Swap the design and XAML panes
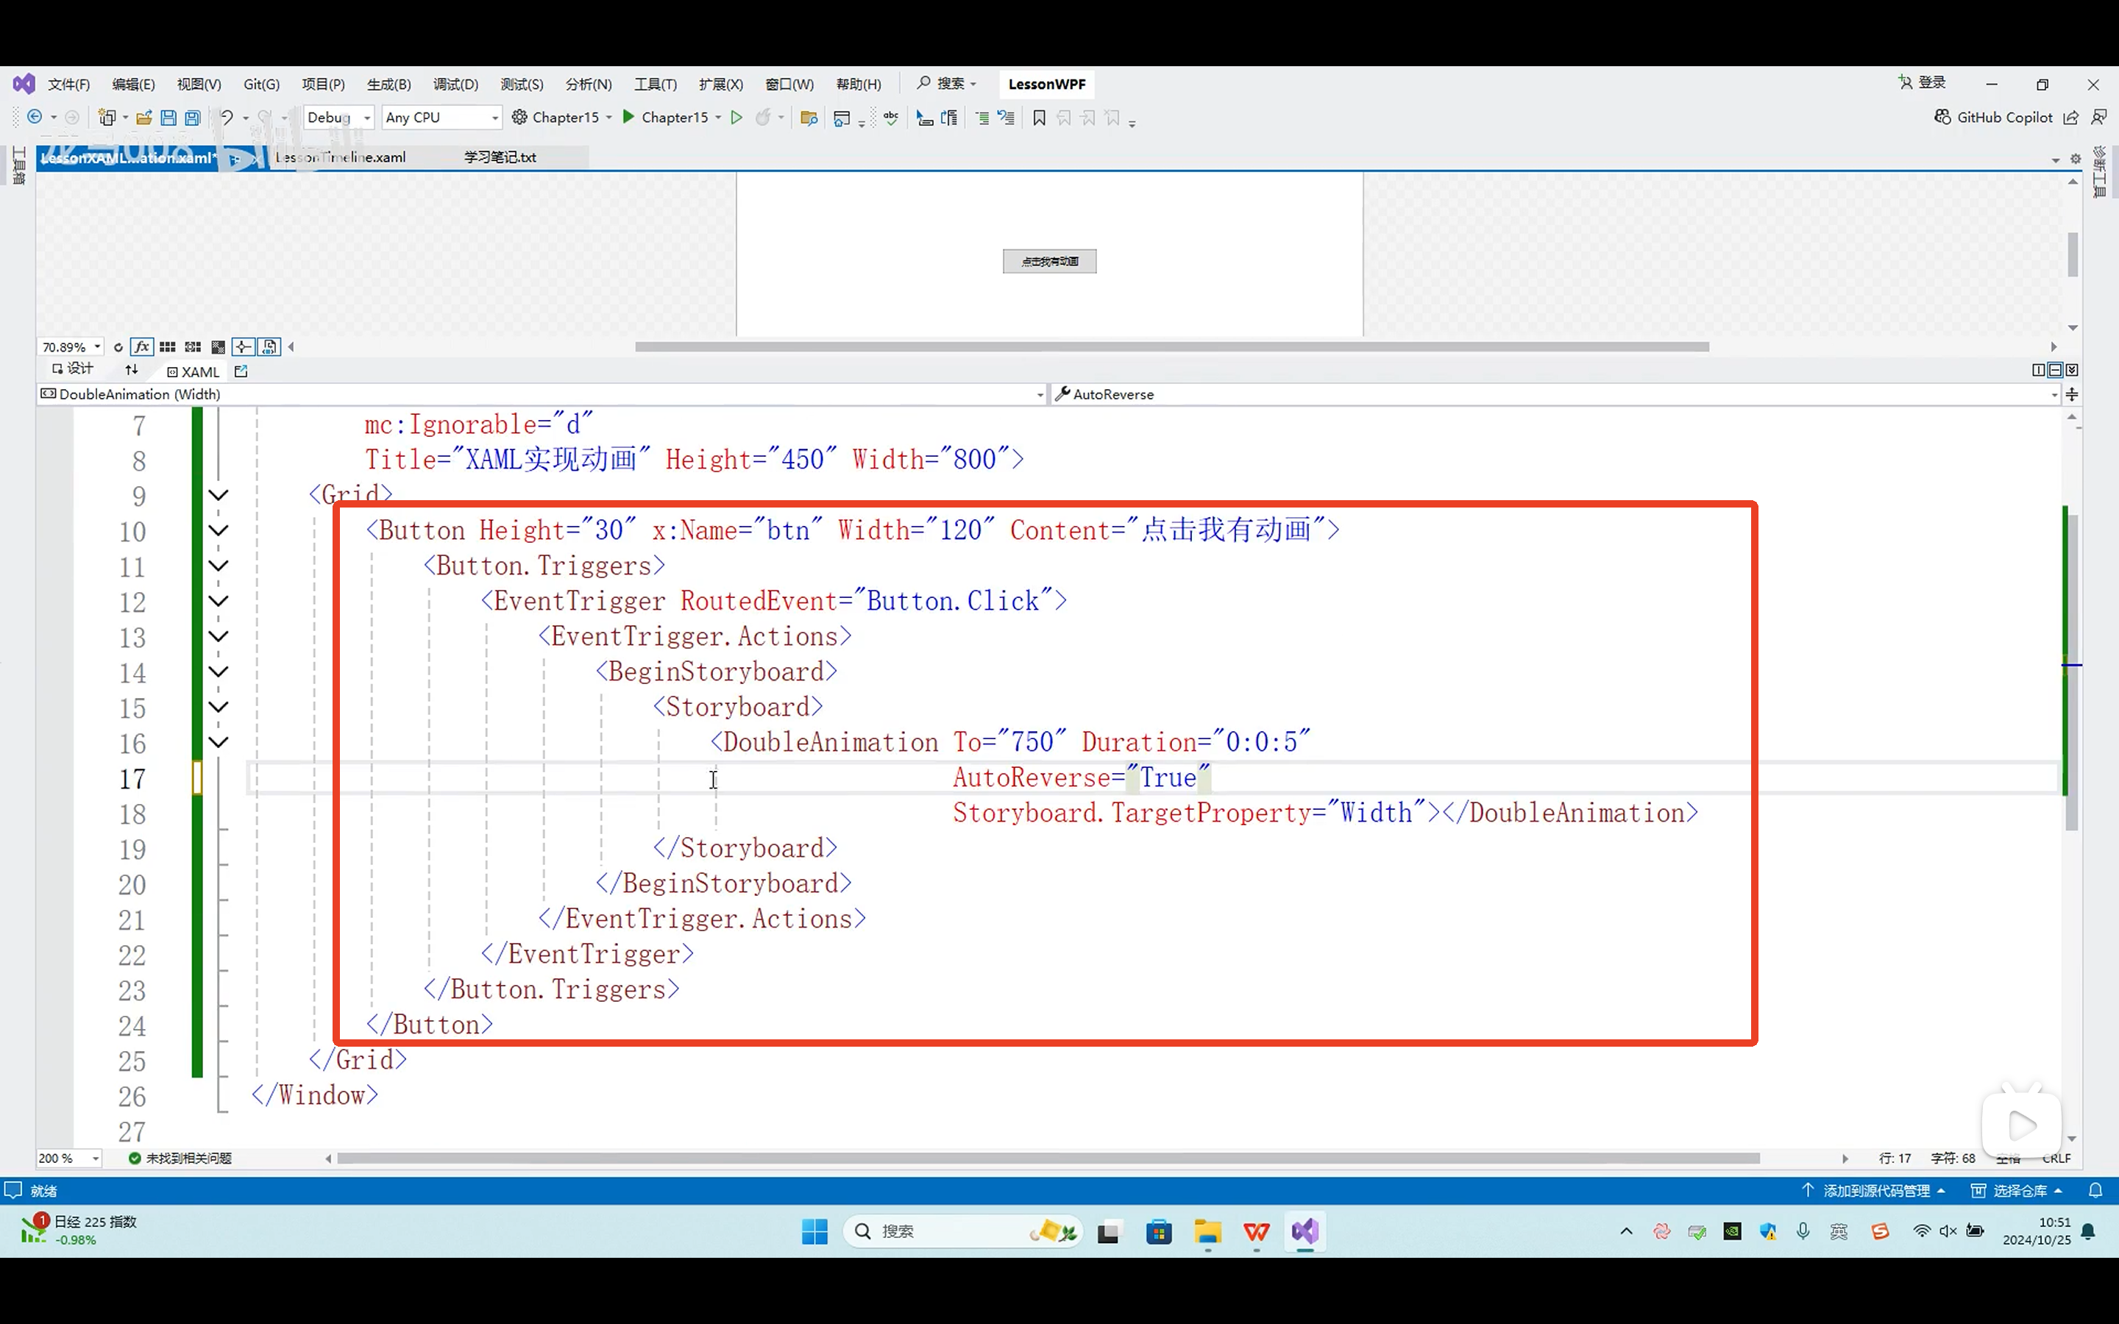The height and width of the screenshot is (1324, 2119). (132, 369)
